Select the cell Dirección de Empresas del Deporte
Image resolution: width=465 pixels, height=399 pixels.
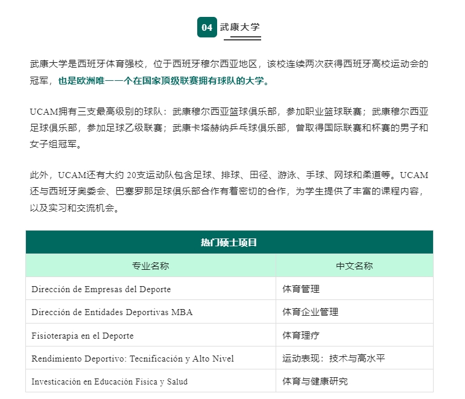151,289
